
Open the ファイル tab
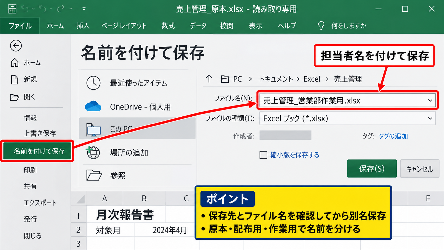pyautogui.click(x=20, y=26)
